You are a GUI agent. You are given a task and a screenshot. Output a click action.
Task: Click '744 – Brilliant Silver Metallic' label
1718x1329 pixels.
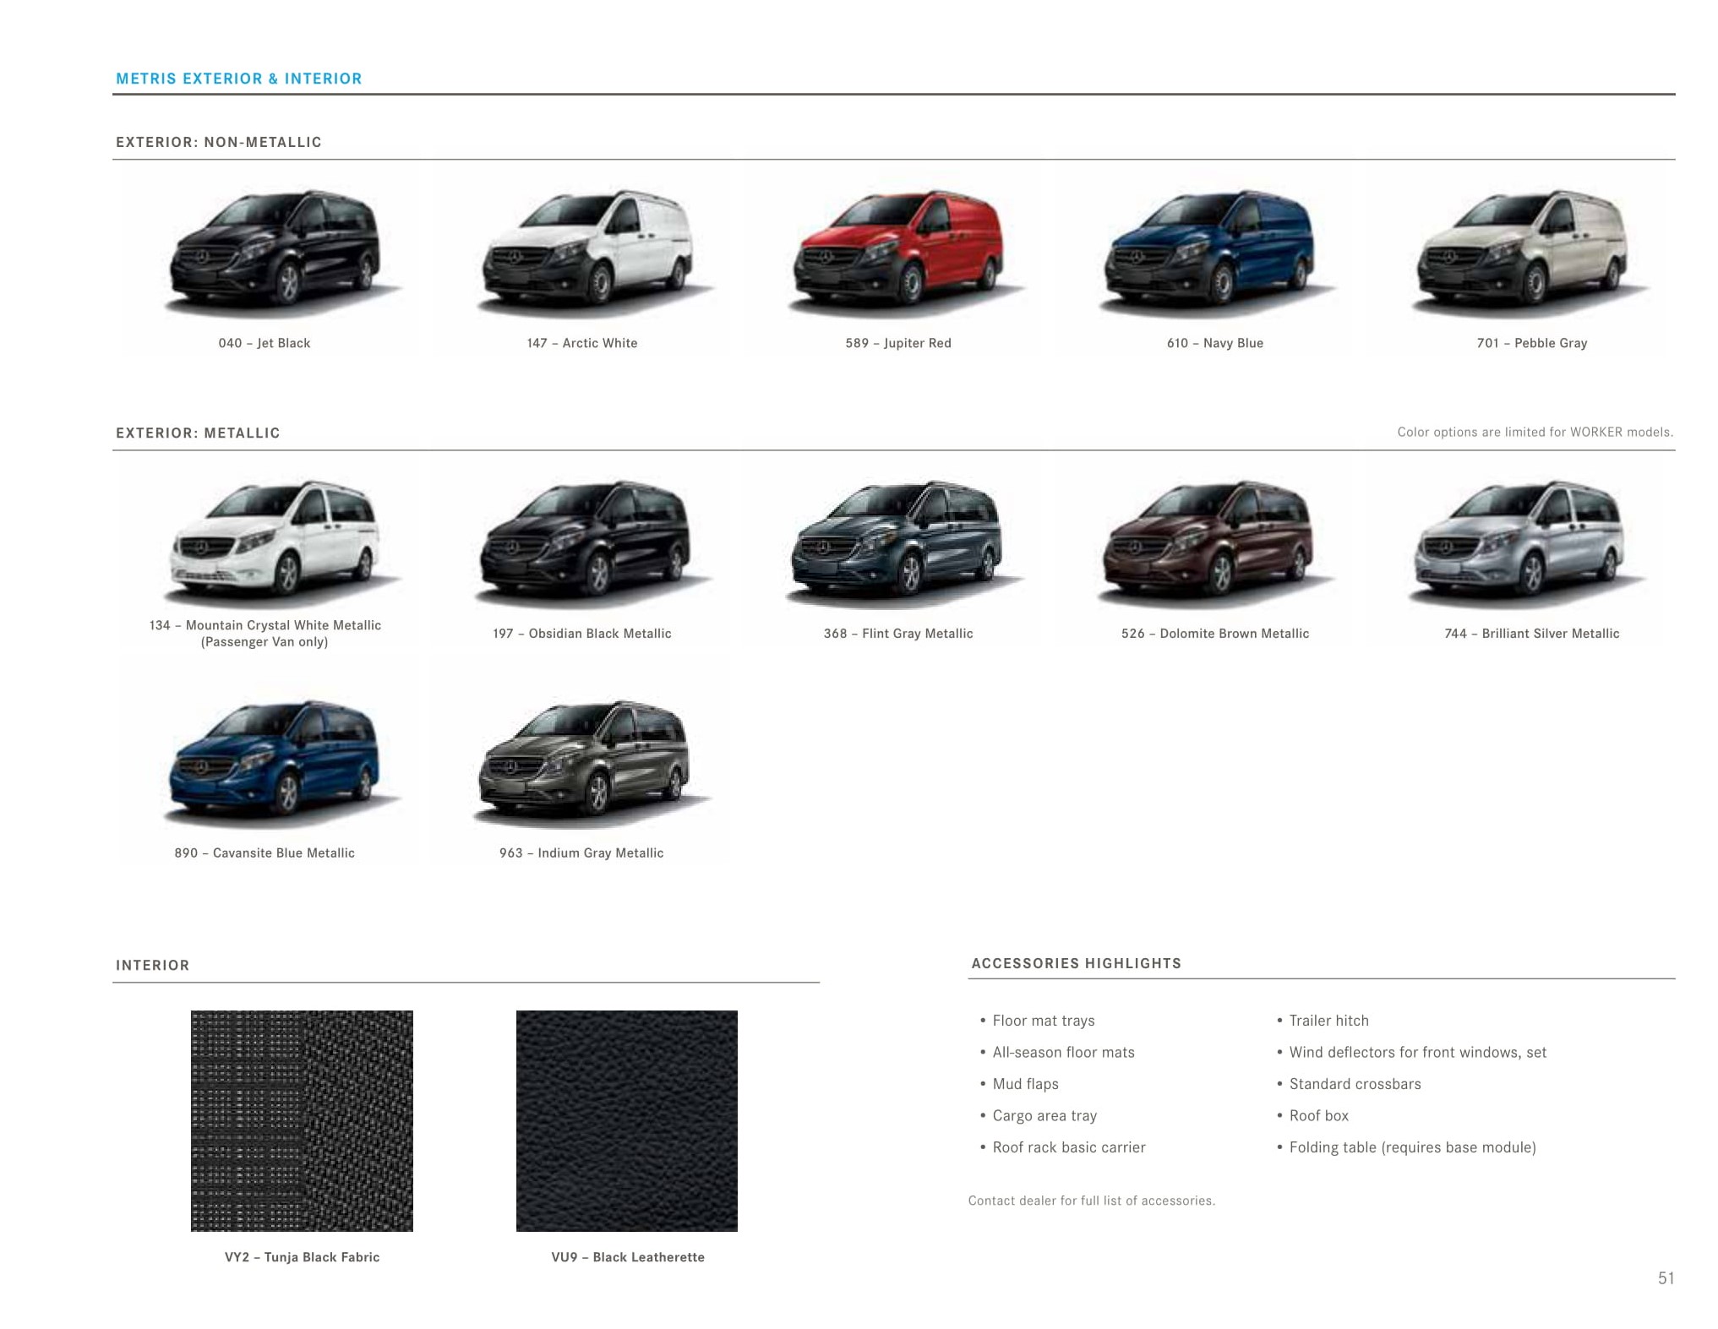tap(1532, 634)
